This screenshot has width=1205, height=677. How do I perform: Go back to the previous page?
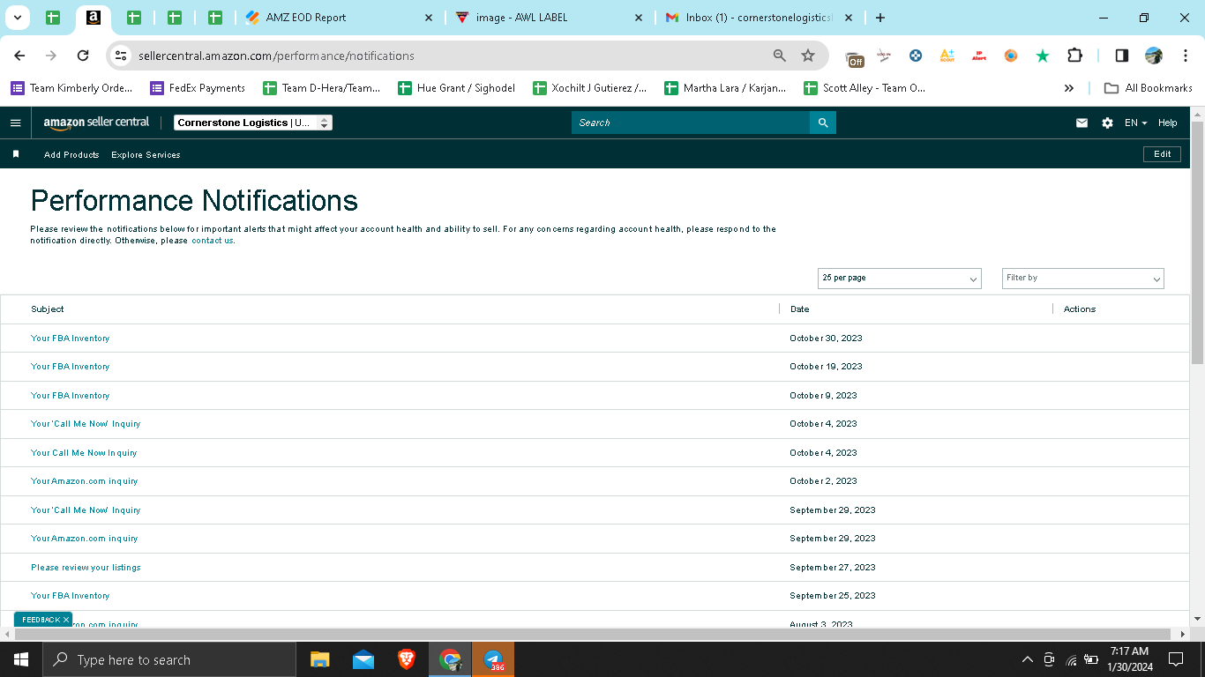point(19,56)
